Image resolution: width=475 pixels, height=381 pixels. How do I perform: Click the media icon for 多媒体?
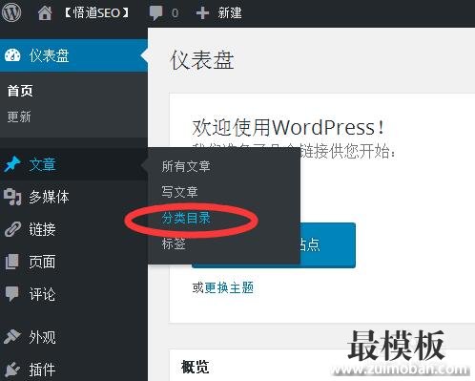(x=12, y=197)
